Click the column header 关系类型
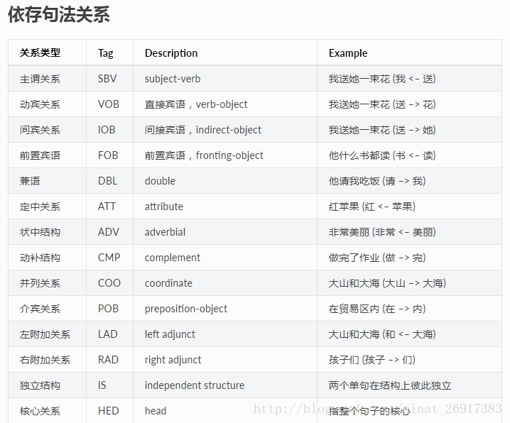This screenshot has width=510, height=423. (40, 53)
